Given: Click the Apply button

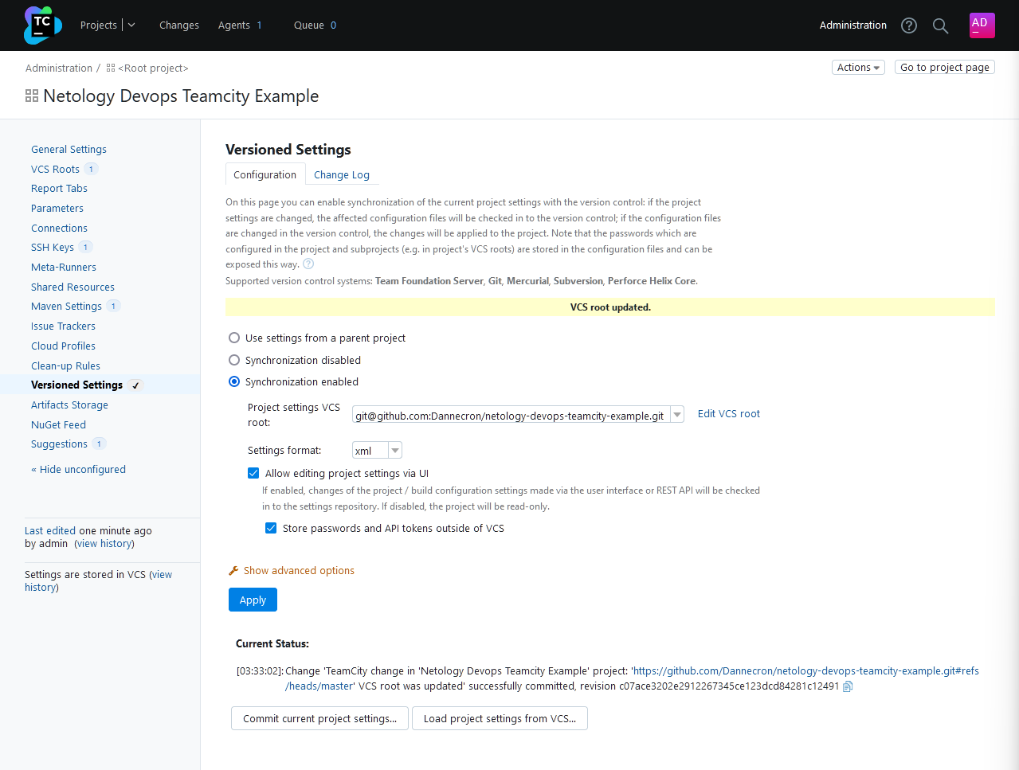Looking at the screenshot, I should click(x=253, y=600).
